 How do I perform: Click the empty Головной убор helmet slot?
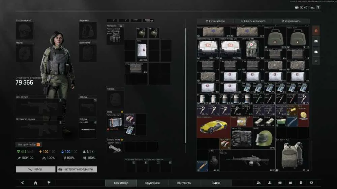[x=25, y=31]
